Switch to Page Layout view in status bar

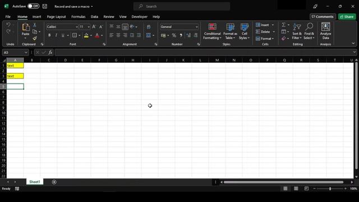296,189
